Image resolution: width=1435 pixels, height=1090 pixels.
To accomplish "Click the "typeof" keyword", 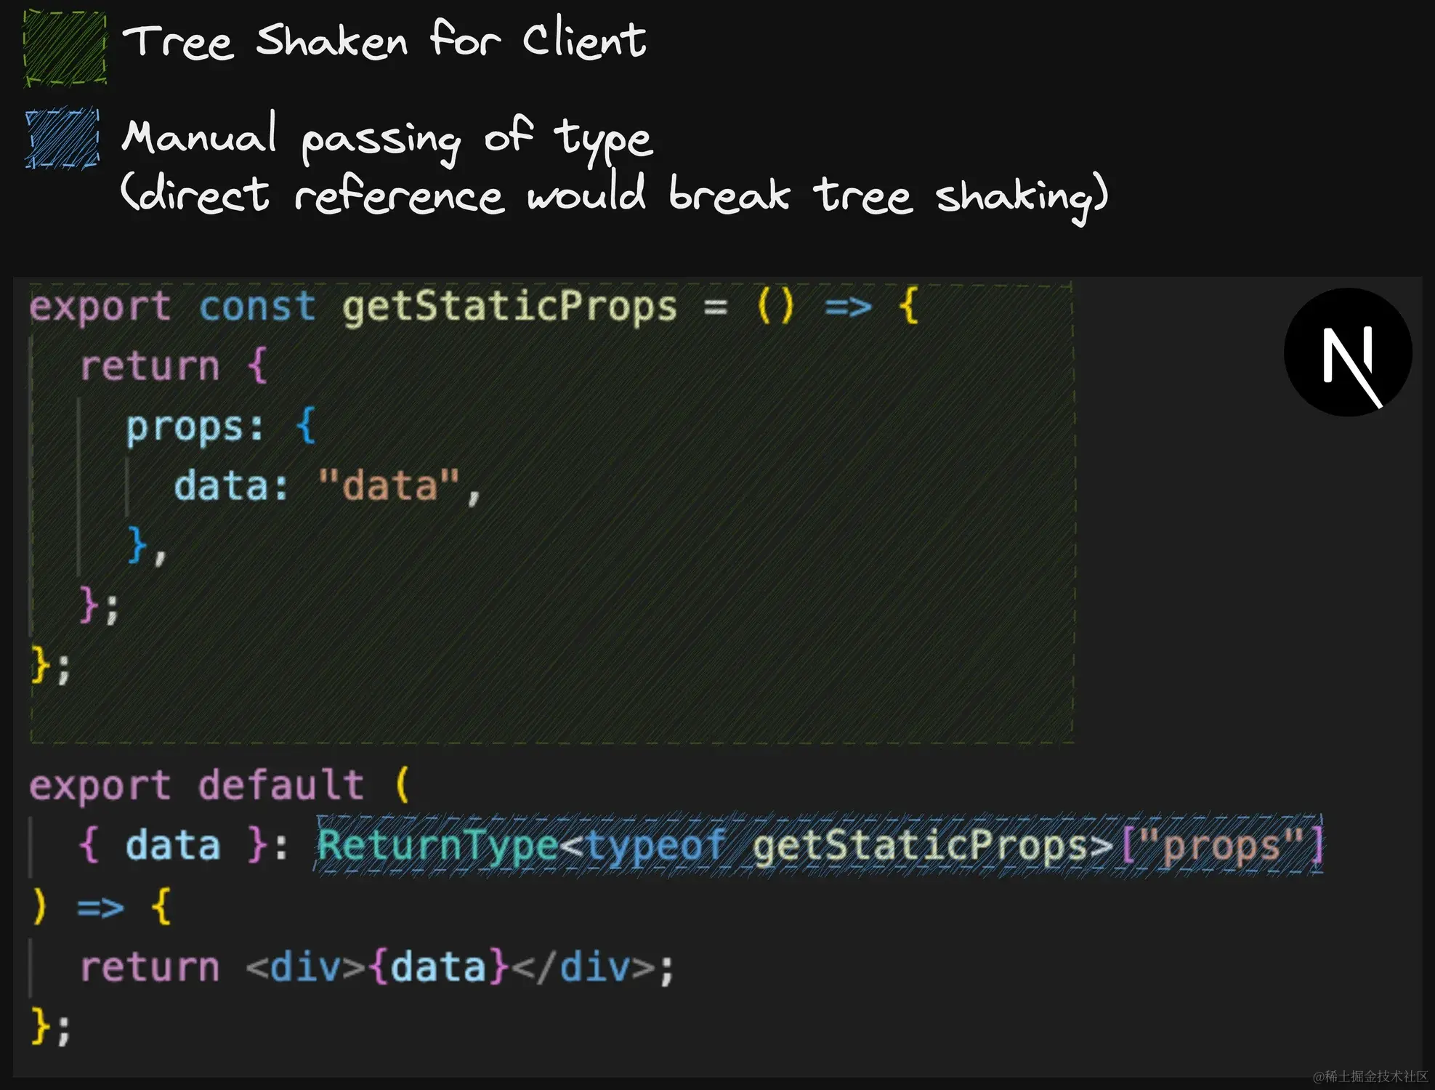I will coord(655,846).
